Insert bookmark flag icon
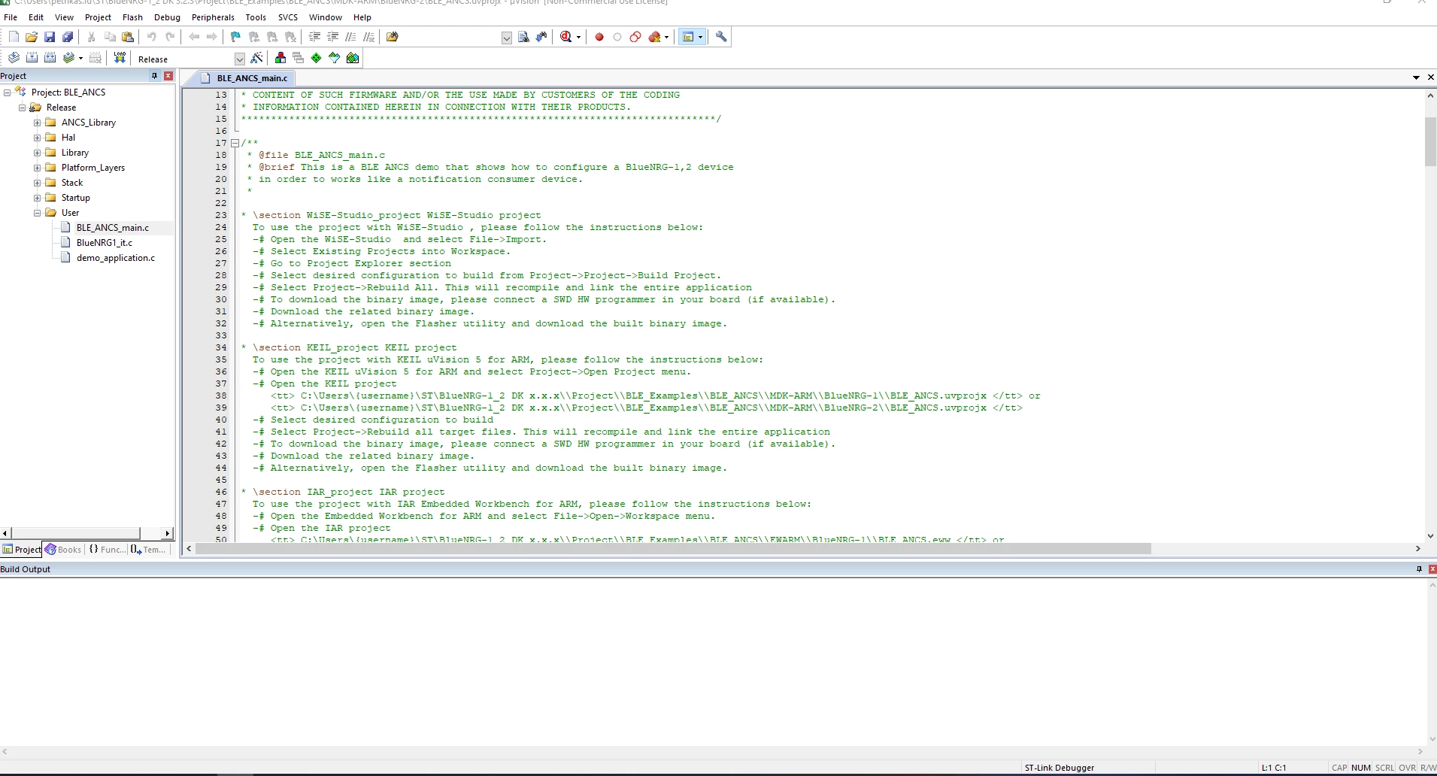Viewport: 1437px width, 776px height. point(235,37)
